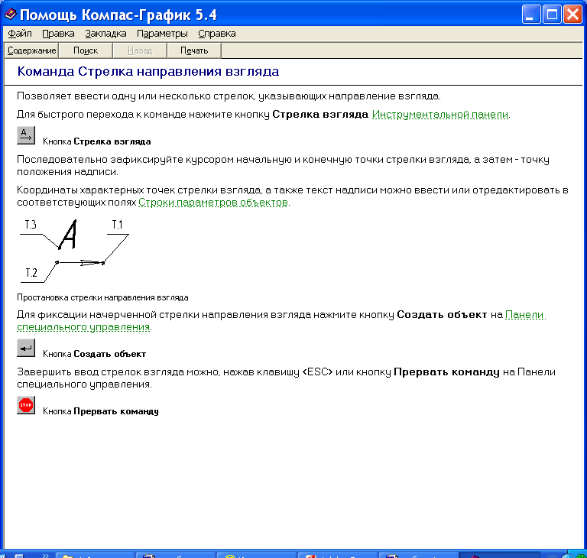Click the T.2 label in diagram
This screenshot has width=587, height=558.
[31, 273]
